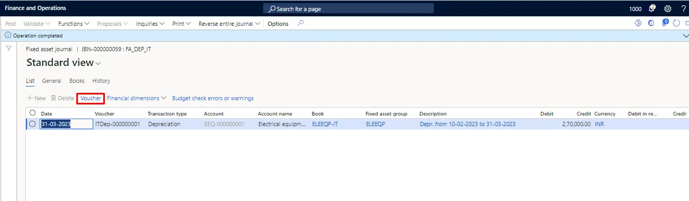Open the Financial dimensions dropdown
This screenshot has width=689, height=201.
click(137, 98)
